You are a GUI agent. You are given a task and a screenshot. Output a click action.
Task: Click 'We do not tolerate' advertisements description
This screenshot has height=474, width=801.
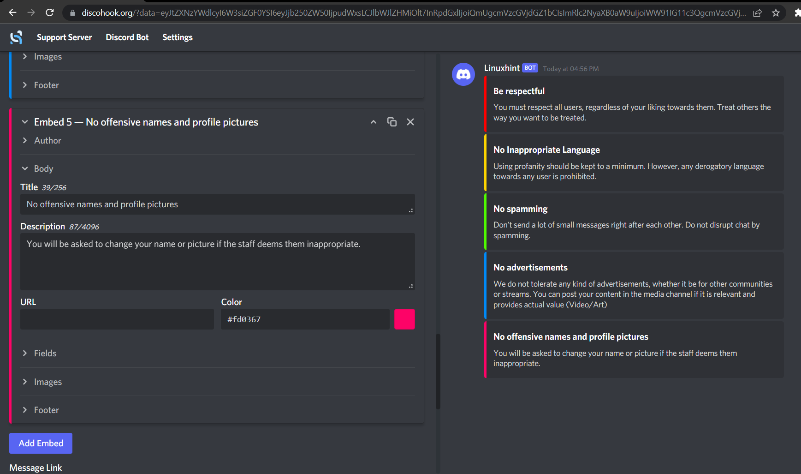(633, 294)
